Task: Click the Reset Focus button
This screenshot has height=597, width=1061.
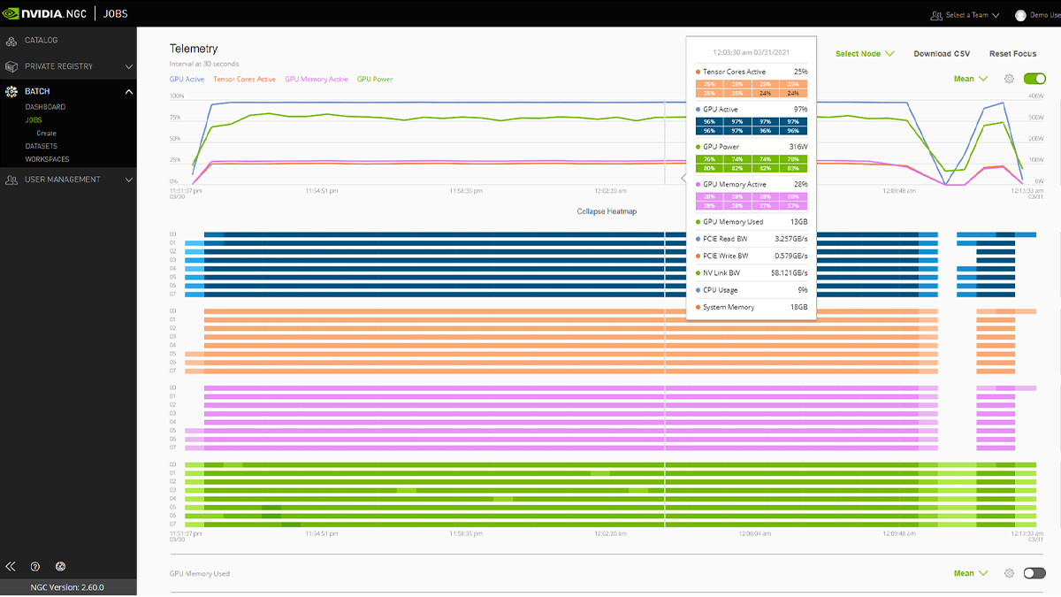Action: (1012, 54)
